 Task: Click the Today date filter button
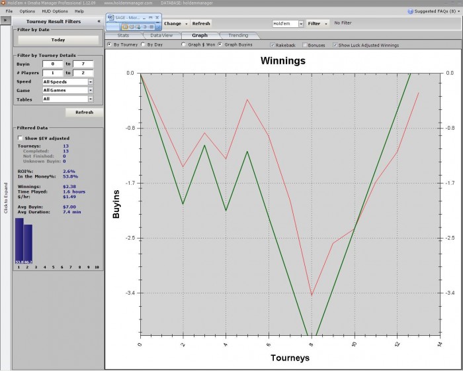click(x=58, y=40)
